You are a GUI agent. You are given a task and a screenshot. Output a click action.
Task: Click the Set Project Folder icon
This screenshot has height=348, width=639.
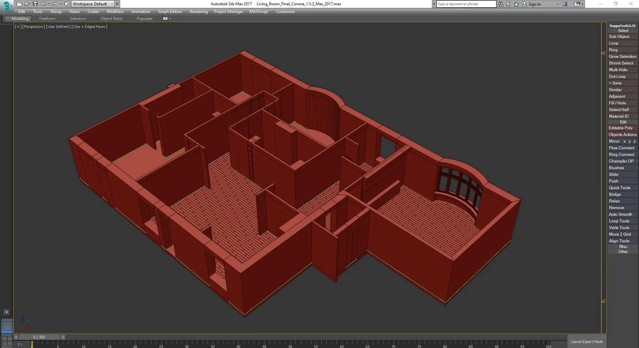pos(67,4)
